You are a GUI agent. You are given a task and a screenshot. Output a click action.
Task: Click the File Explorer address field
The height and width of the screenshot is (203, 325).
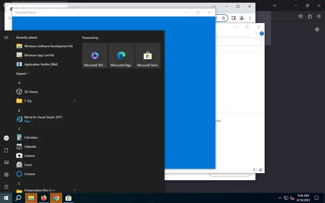238,42
